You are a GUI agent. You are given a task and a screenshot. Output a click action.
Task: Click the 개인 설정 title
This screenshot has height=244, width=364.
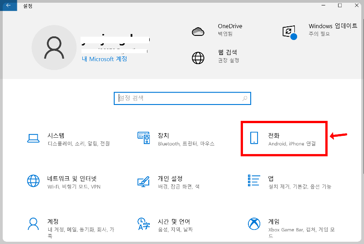coord(170,179)
